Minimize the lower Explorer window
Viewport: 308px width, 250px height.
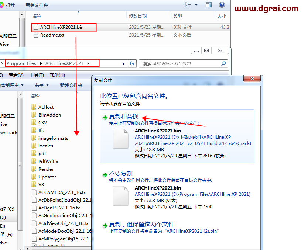196,51
